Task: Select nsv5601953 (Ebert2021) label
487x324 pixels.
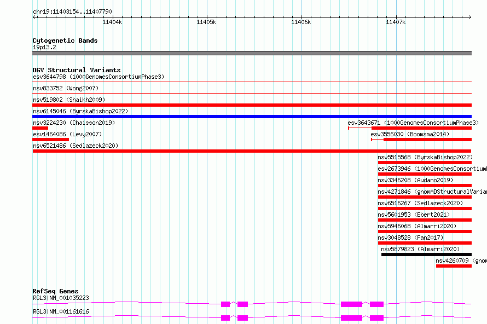Action: click(414, 215)
